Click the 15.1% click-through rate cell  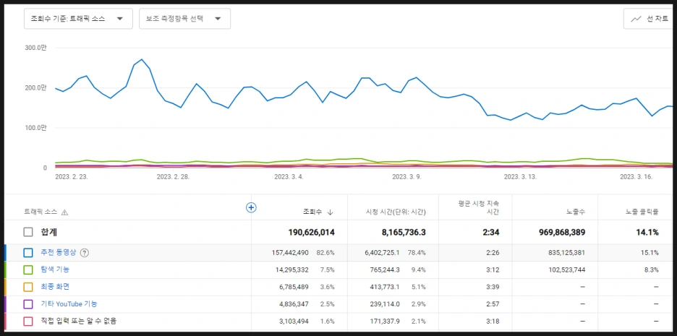(650, 253)
